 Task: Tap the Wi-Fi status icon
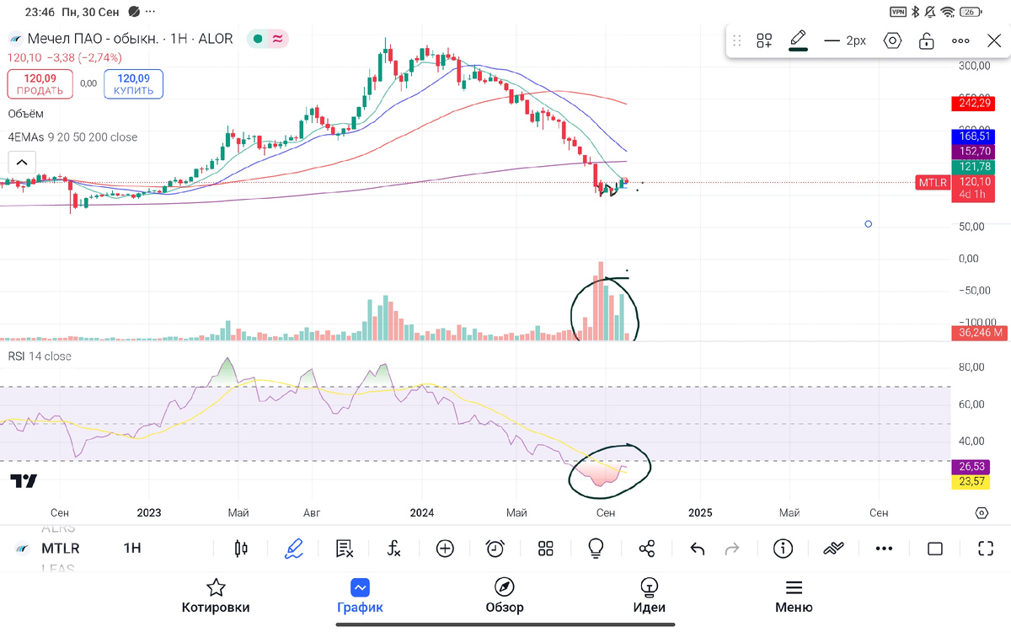click(x=949, y=12)
